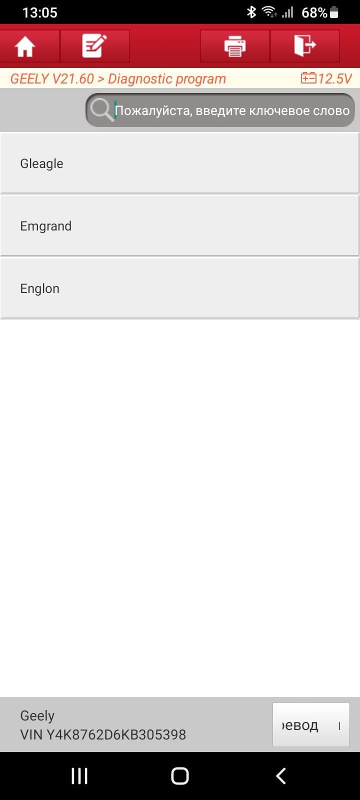Screen dimensions: 360x800
Task: Tap the phone battery 68% indicator
Action: click(320, 12)
